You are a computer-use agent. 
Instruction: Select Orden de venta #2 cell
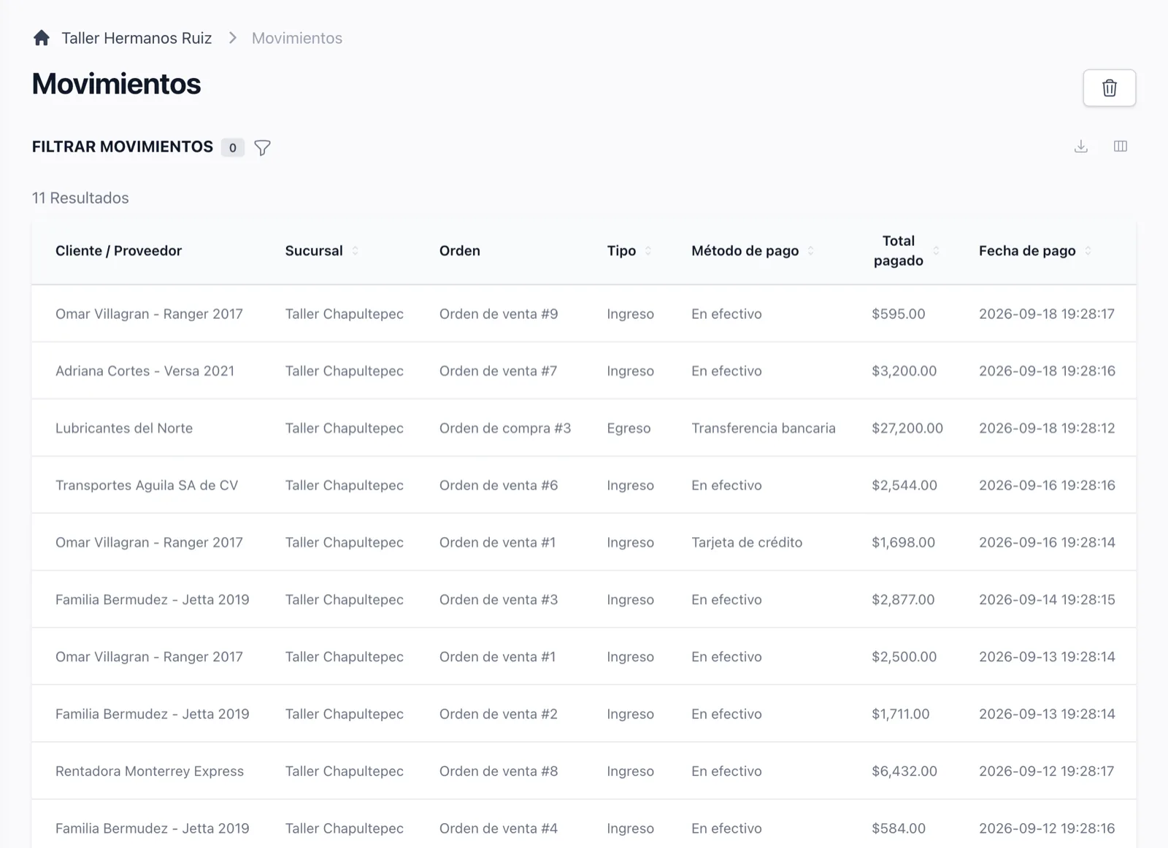499,714
